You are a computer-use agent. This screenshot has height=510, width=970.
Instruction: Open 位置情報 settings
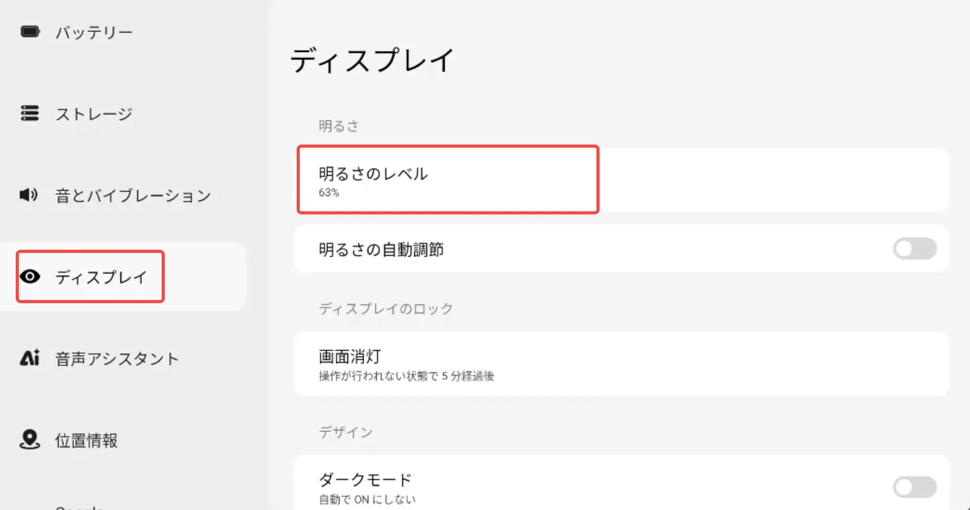click(x=87, y=441)
